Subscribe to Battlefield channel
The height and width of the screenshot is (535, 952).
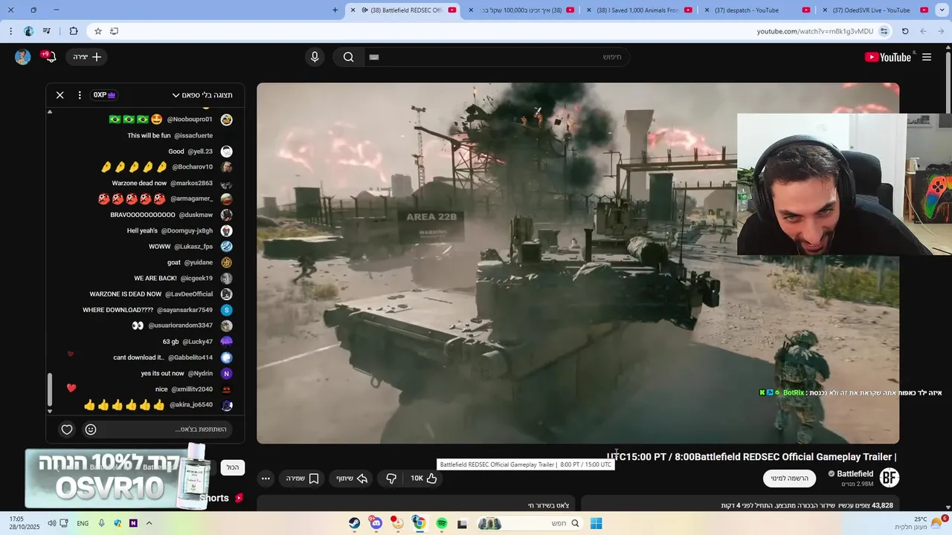[x=789, y=479]
